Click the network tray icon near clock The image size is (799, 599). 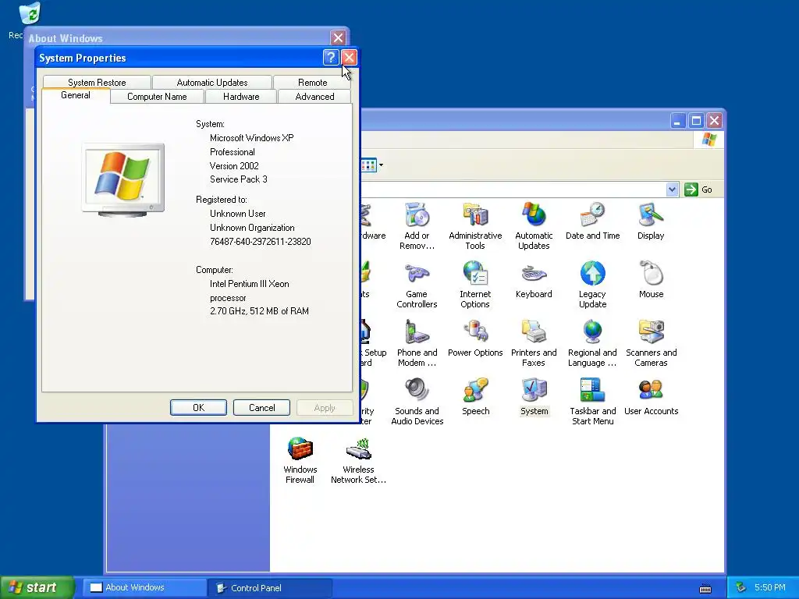741,587
